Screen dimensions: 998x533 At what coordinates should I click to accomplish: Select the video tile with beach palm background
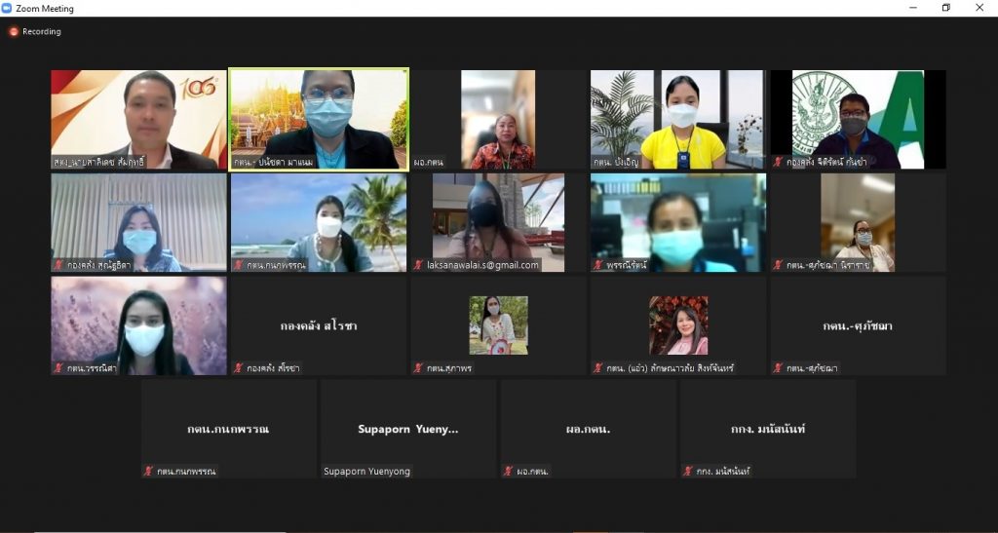coord(319,222)
